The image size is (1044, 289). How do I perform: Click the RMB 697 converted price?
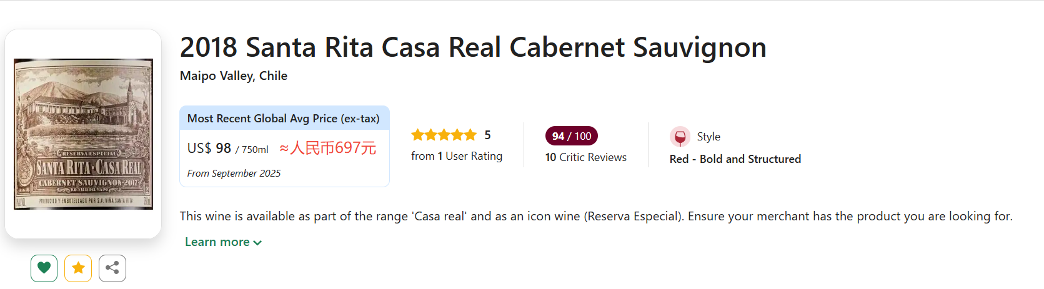coord(328,149)
